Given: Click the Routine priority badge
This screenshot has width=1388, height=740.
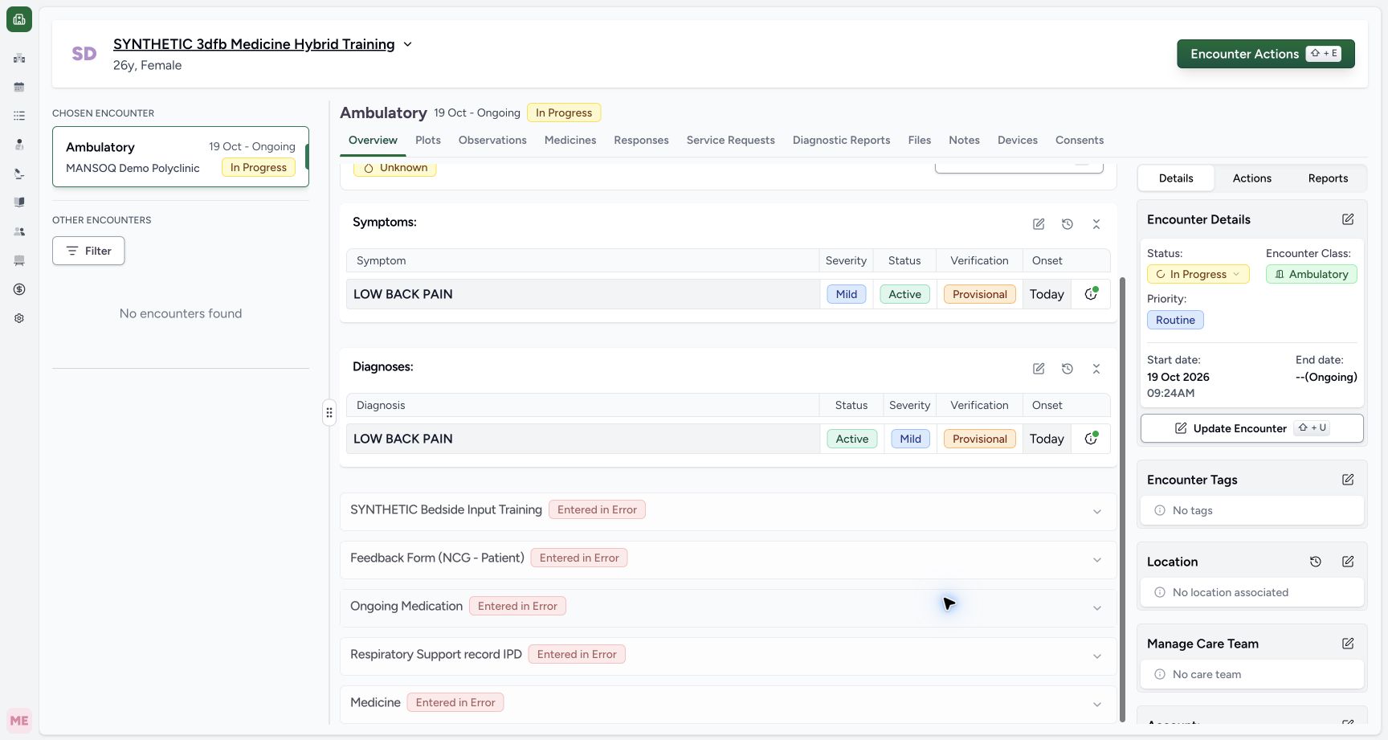Looking at the screenshot, I should tap(1175, 320).
